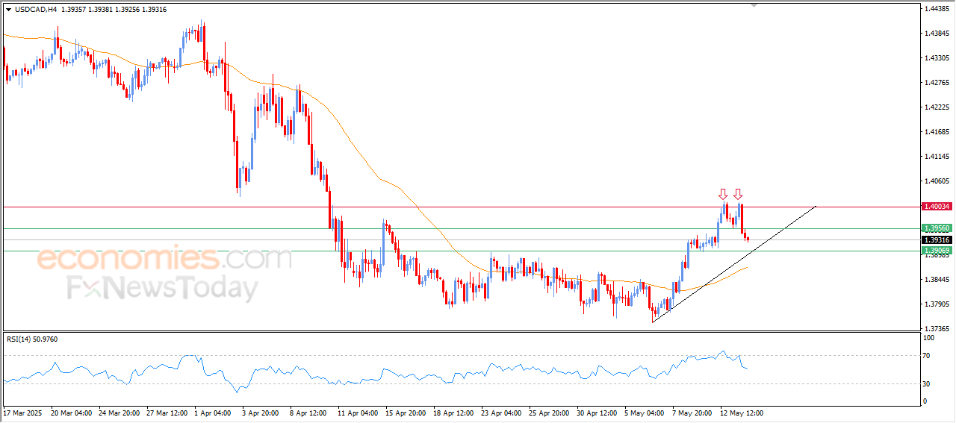Click the gray chart shift triangle at top

[754, 5]
